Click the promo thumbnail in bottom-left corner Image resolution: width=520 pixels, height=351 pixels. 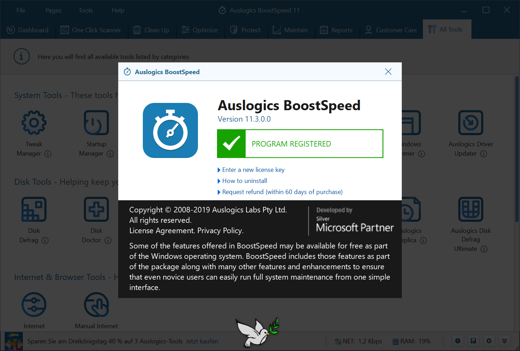pos(14,341)
